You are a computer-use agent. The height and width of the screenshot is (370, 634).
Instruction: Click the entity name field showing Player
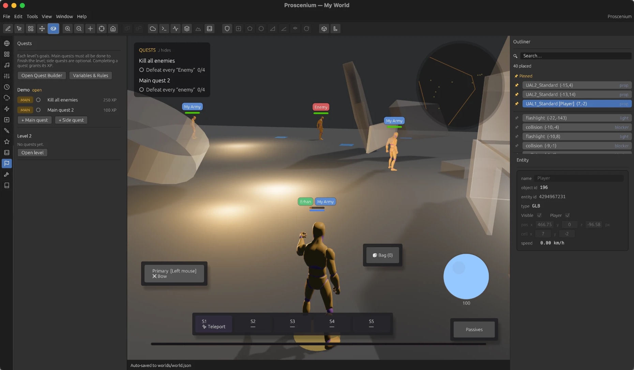tap(579, 178)
